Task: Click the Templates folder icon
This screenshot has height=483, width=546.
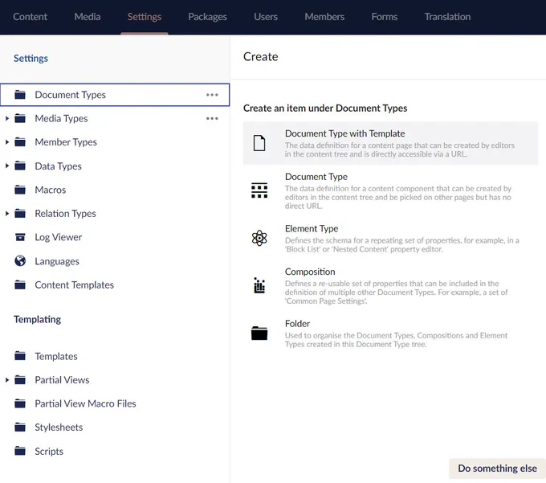Action: [20, 356]
